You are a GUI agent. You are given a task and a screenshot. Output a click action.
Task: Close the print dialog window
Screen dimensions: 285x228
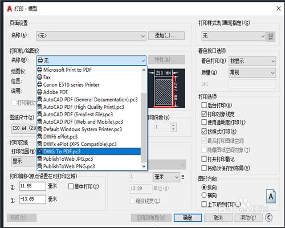click(279, 9)
